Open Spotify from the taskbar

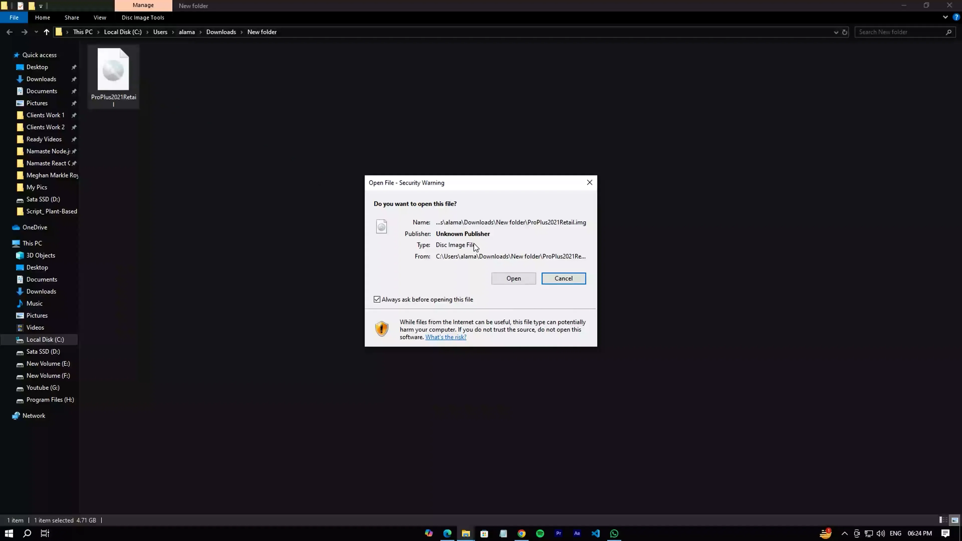click(540, 533)
